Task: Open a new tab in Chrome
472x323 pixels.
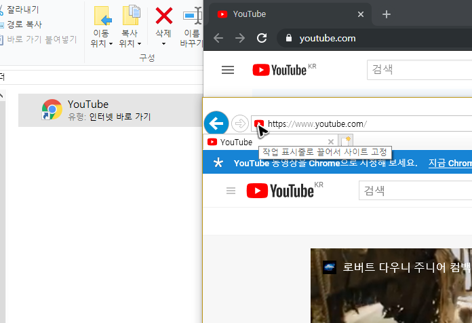Action: click(386, 14)
